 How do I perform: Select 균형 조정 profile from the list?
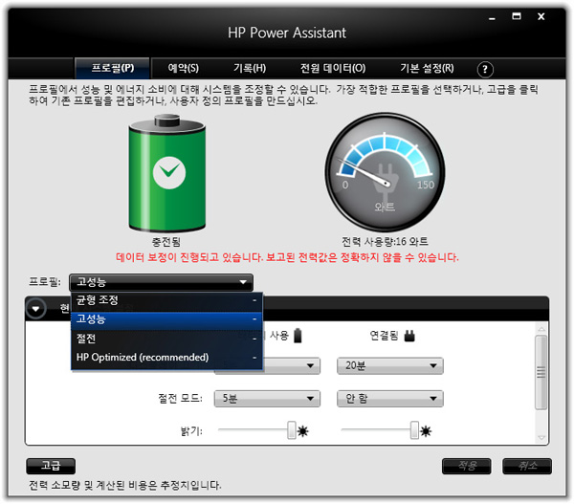tap(166, 301)
